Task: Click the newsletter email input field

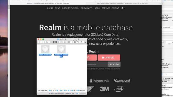Action: click(x=97, y=64)
